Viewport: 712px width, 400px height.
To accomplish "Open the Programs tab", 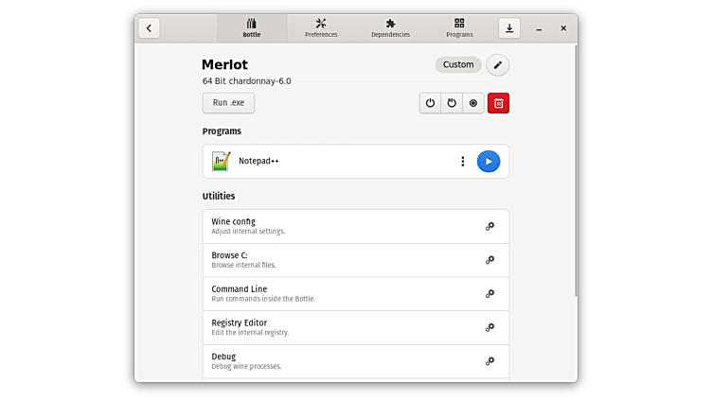I will 459,28.
